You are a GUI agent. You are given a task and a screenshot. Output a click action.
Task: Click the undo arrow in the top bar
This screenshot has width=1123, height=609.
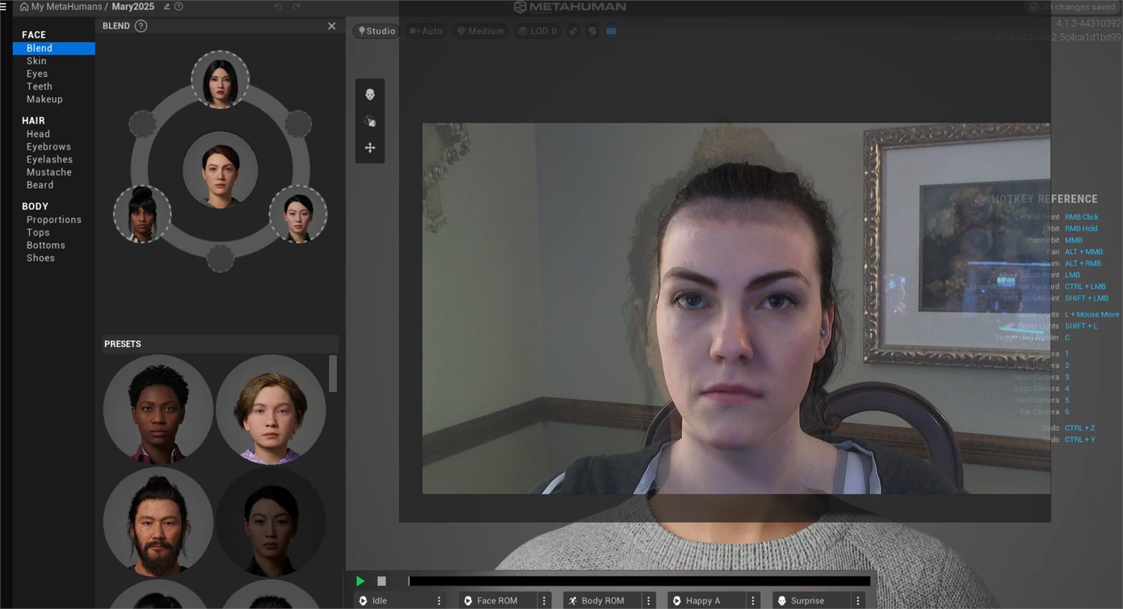coord(278,7)
